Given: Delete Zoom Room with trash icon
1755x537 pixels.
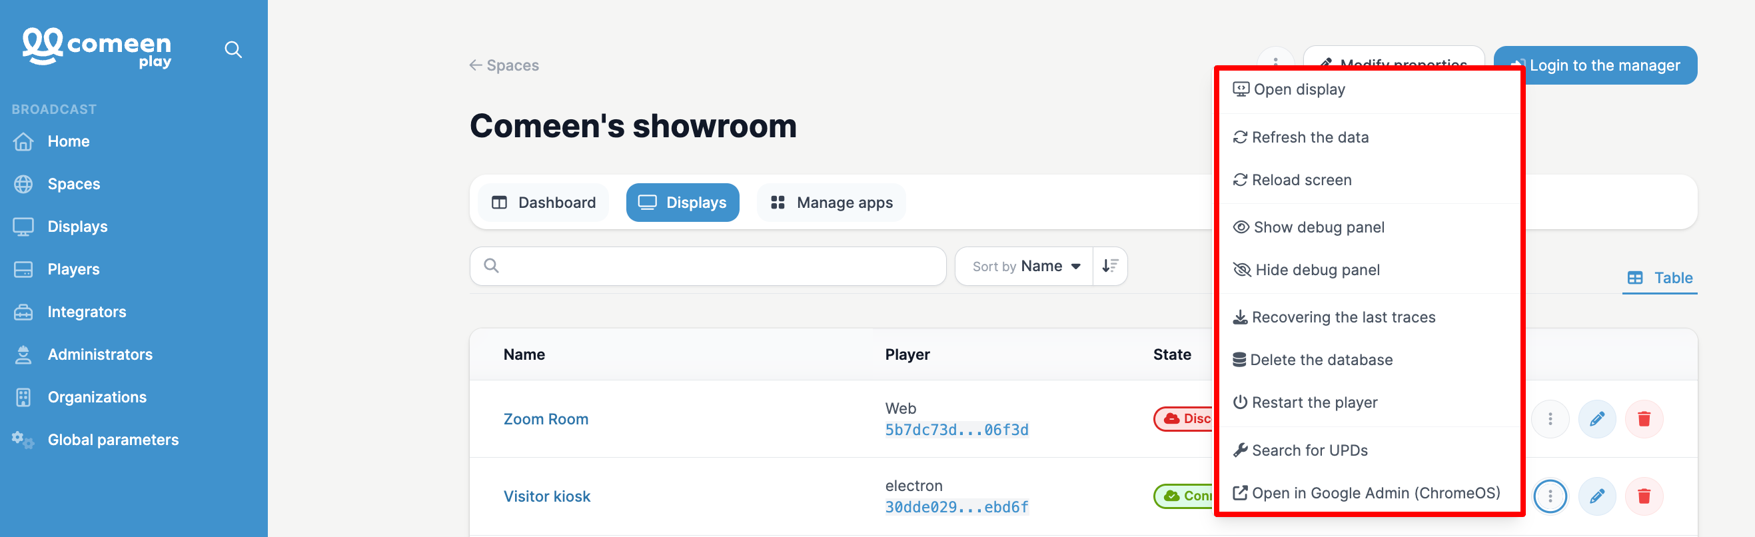Looking at the screenshot, I should coord(1644,418).
